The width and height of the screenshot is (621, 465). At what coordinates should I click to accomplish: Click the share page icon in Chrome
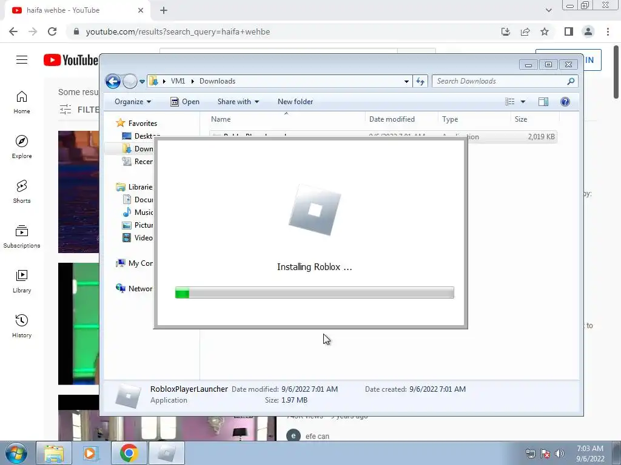525,31
